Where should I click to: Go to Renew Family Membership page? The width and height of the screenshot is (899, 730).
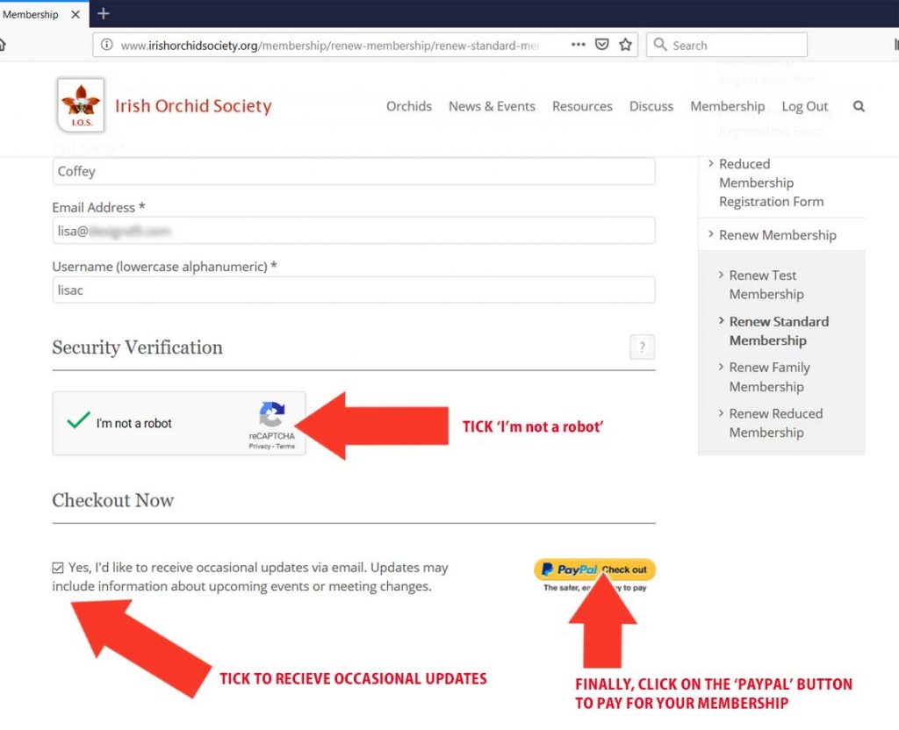point(769,376)
